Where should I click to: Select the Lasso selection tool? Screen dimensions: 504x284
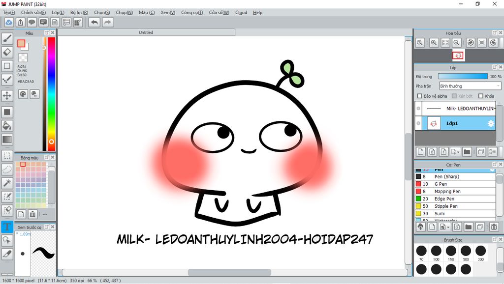tap(7, 169)
